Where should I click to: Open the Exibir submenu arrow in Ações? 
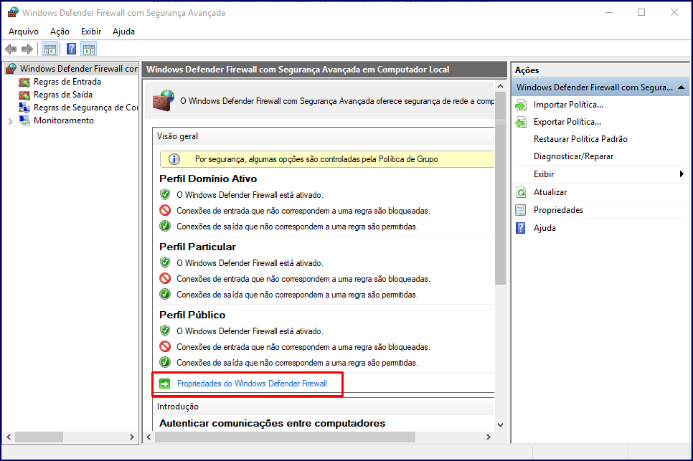point(682,174)
